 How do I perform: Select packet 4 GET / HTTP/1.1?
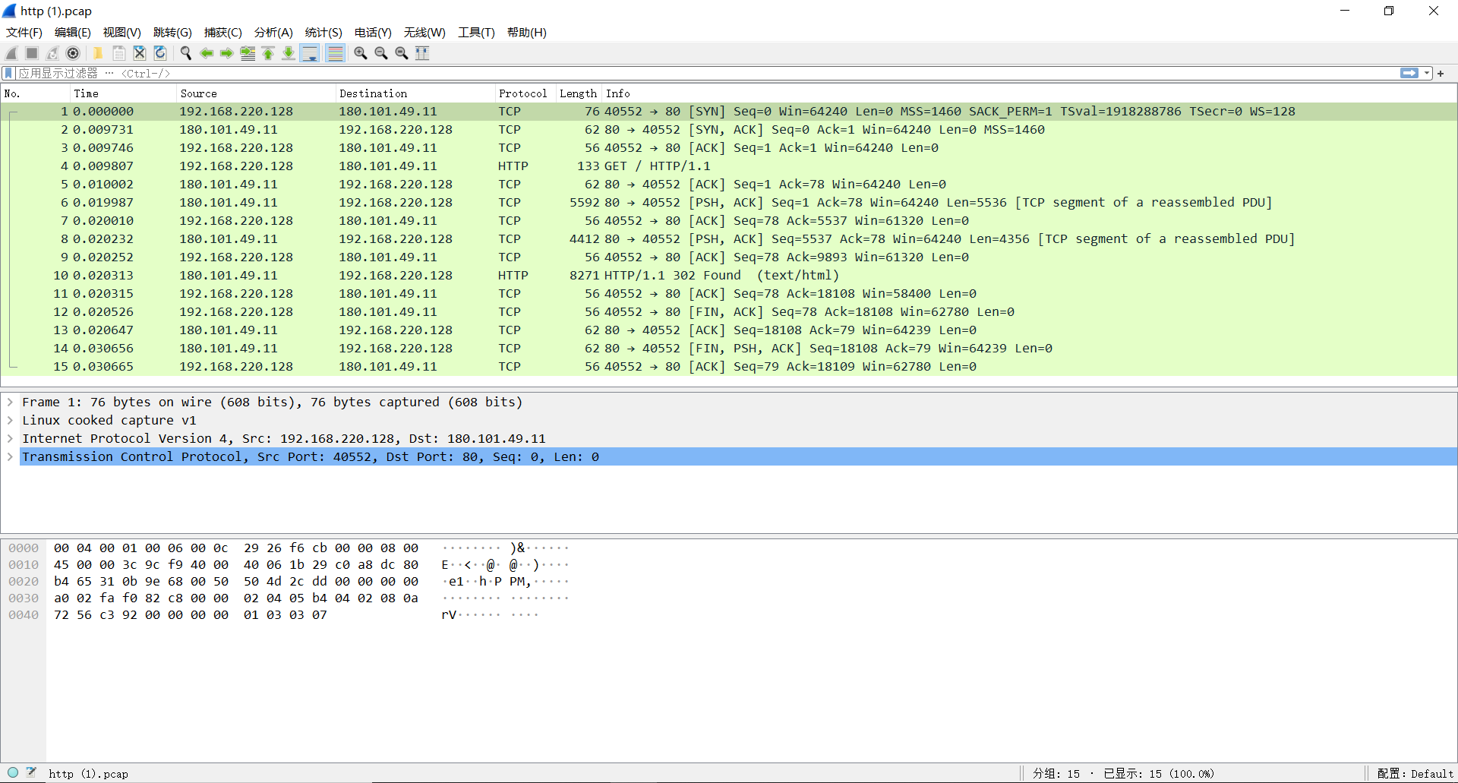pyautogui.click(x=729, y=166)
